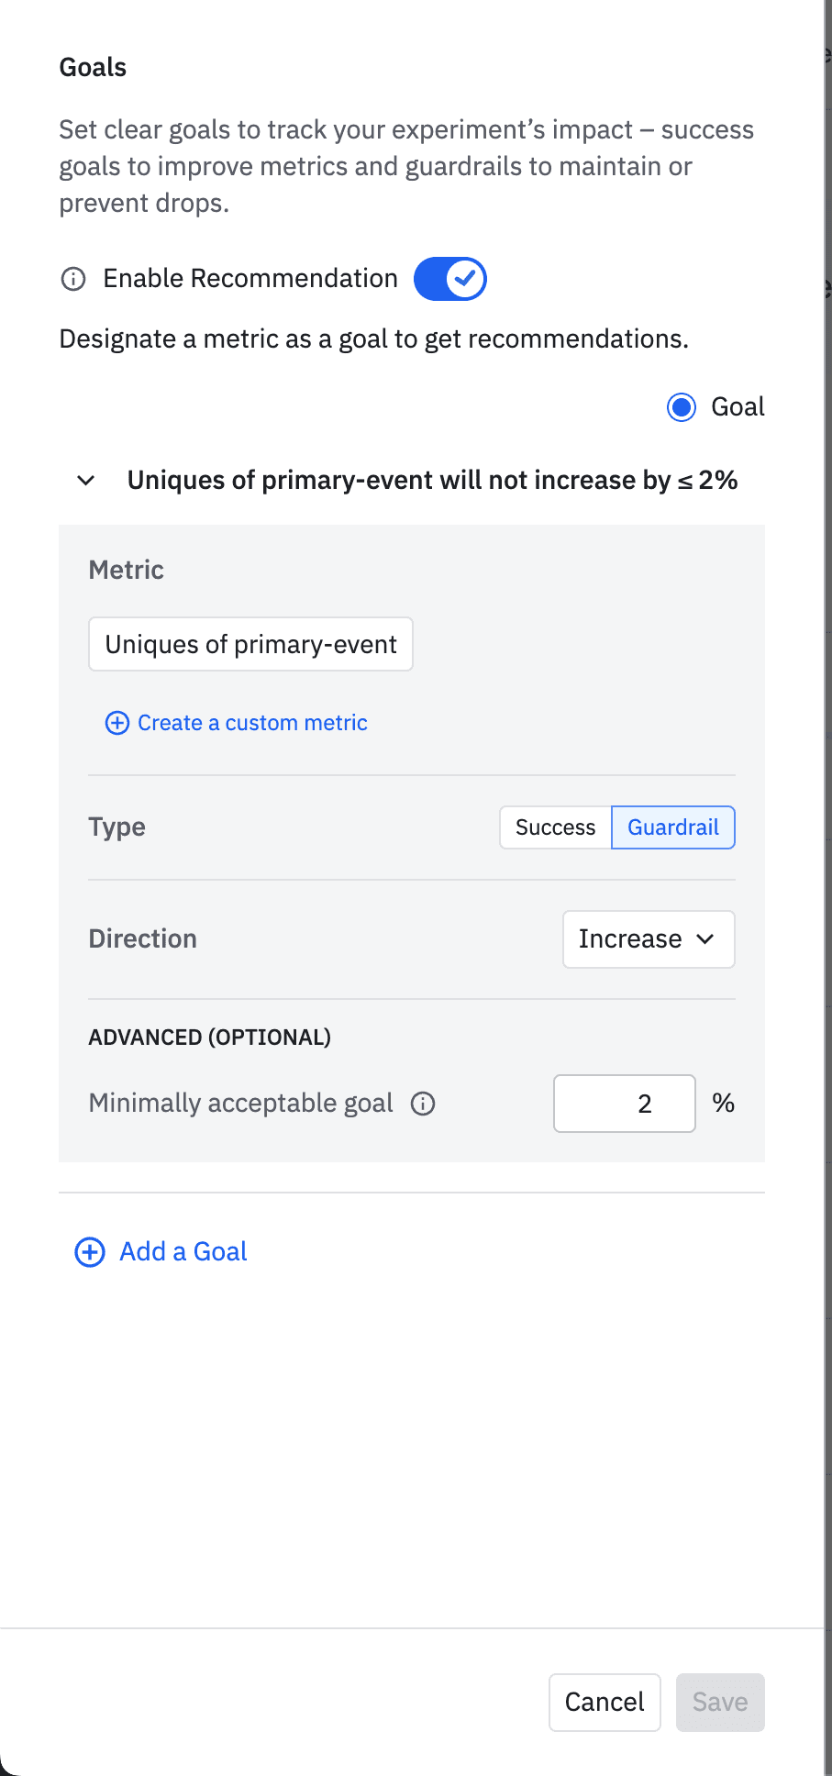
Task: Select the Goal radio button
Action: [x=682, y=407]
